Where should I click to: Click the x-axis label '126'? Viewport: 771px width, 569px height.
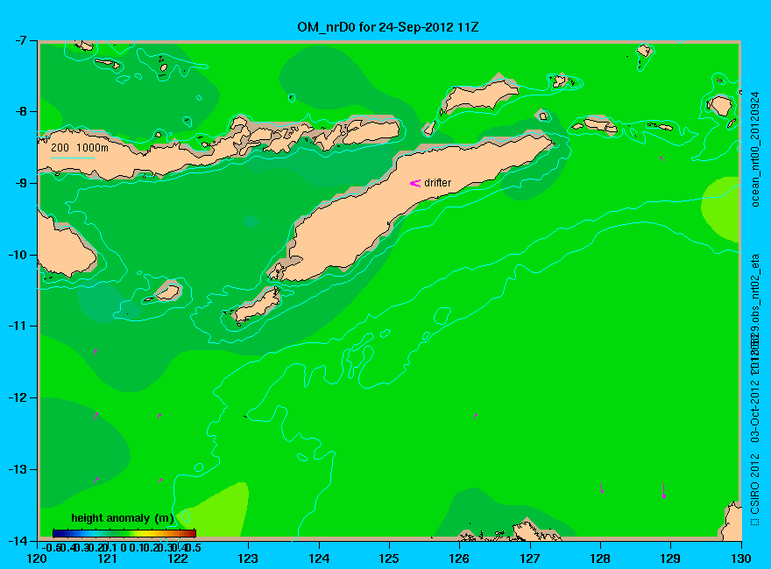[x=460, y=558]
